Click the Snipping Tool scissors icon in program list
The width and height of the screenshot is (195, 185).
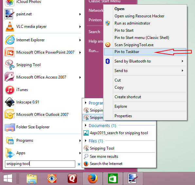coord(9,65)
